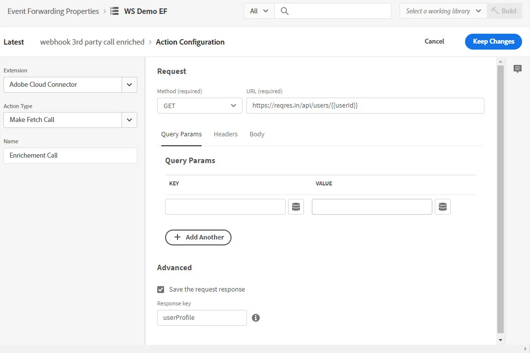Click the Cancel button

point(434,41)
